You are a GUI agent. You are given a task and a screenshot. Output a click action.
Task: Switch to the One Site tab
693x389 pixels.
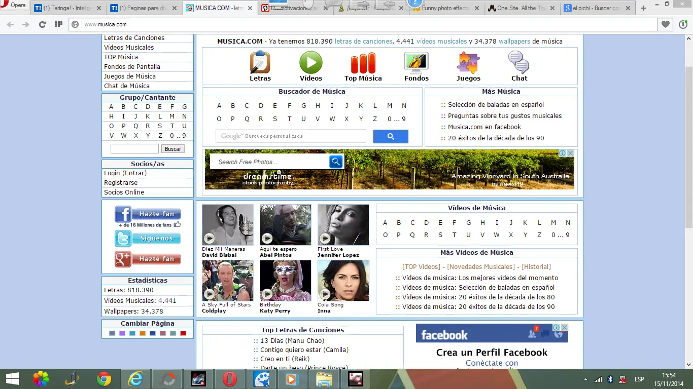click(x=522, y=8)
